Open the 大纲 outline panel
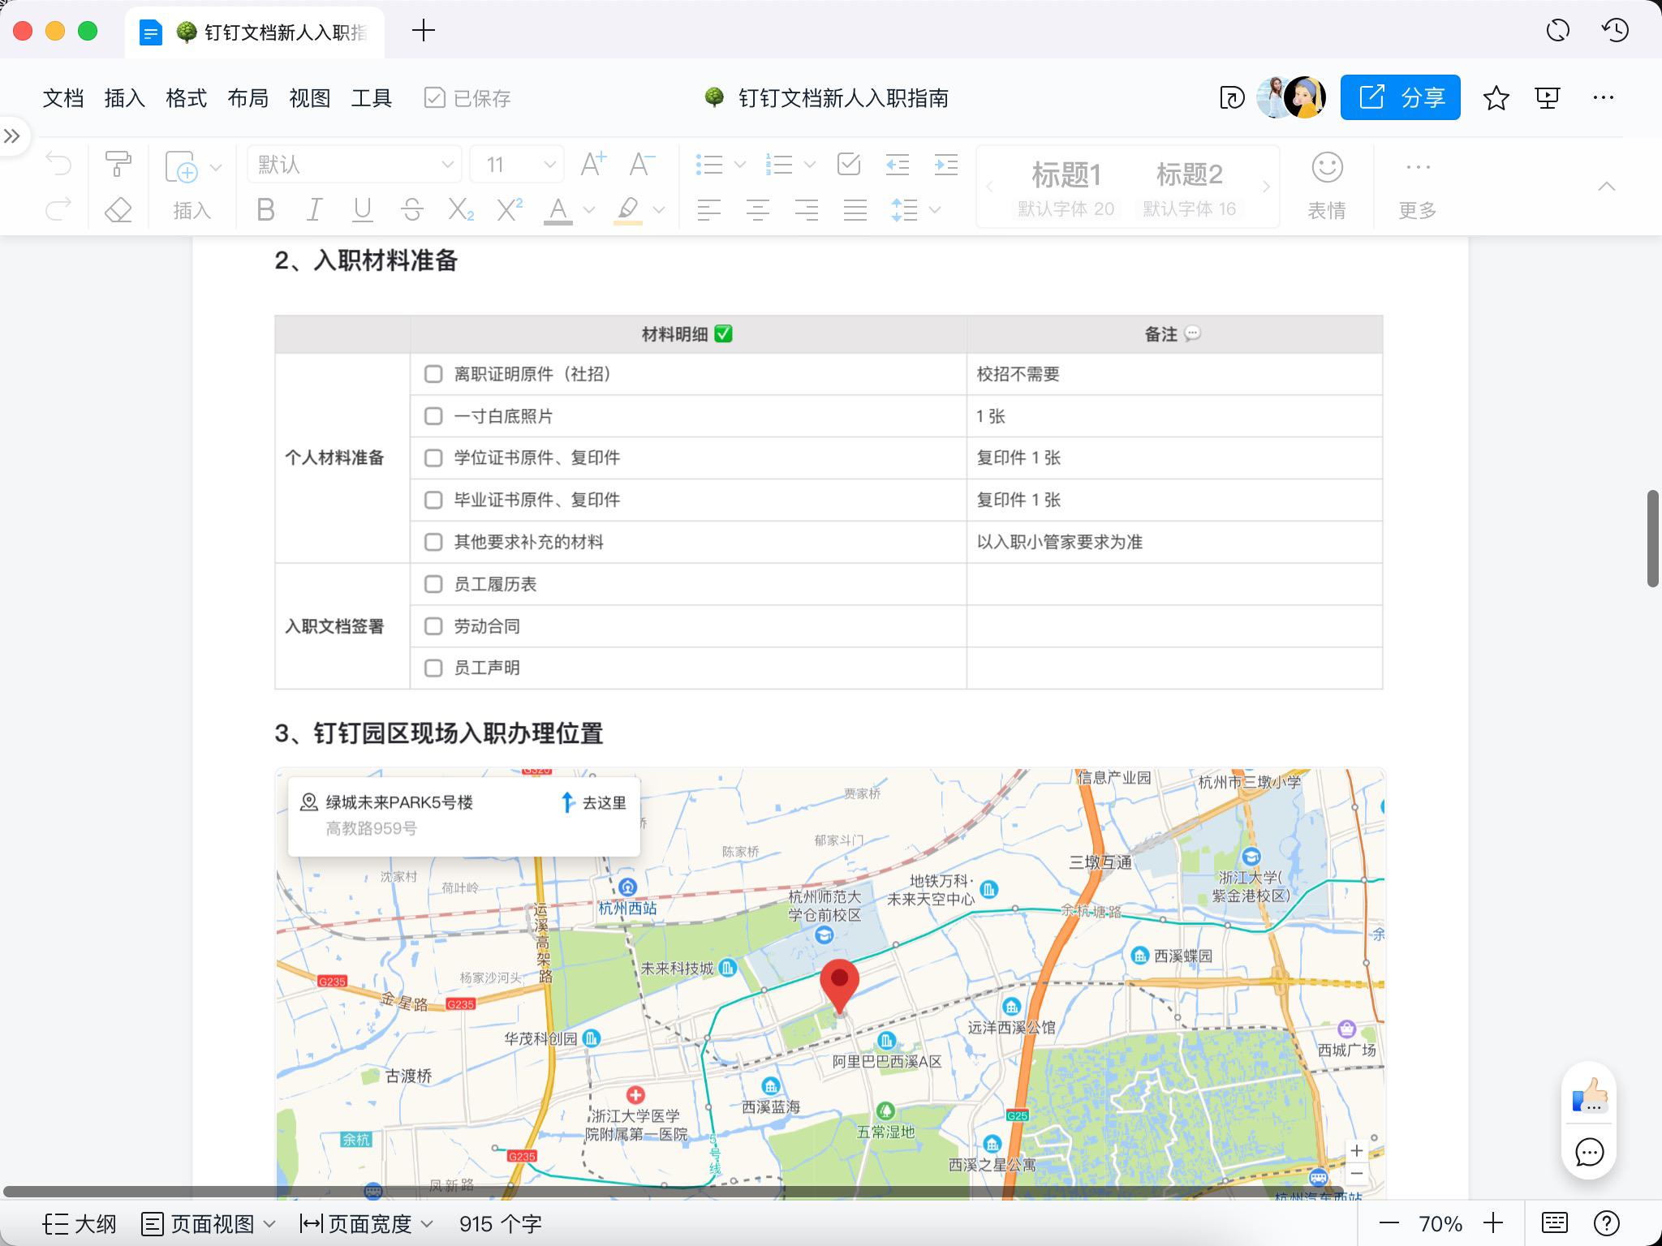This screenshot has height=1246, width=1662. pos(81,1223)
